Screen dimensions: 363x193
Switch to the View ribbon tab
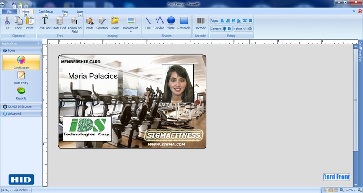pos(65,12)
